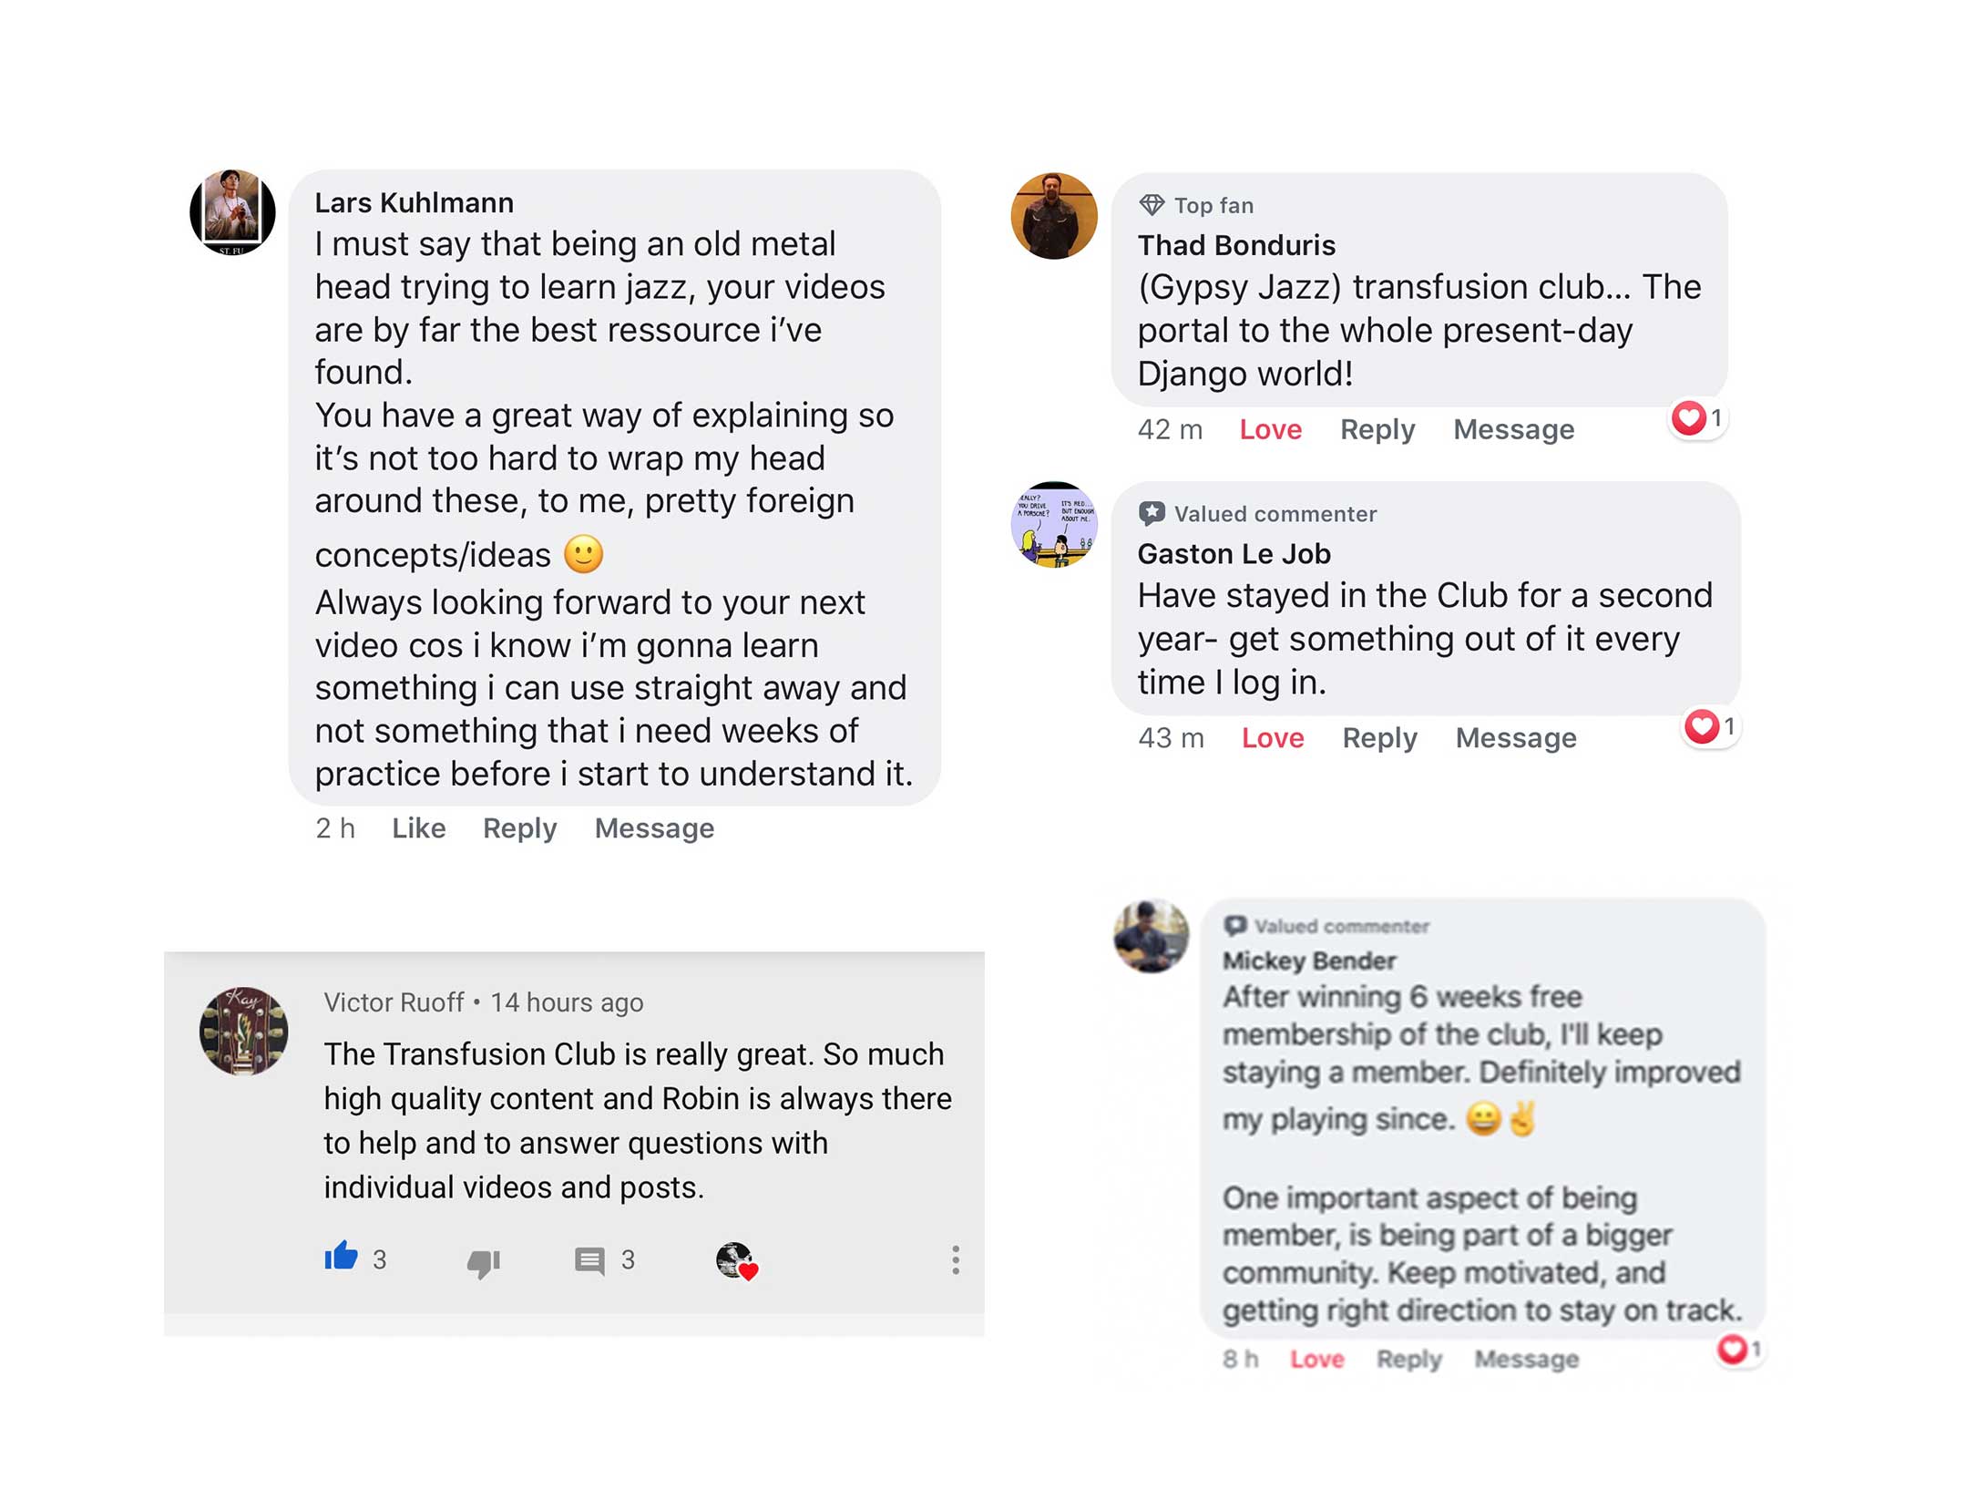This screenshot has width=1966, height=1500.
Task: Click heart reaction count on Gaston Le Job's comment
Action: point(1710,727)
